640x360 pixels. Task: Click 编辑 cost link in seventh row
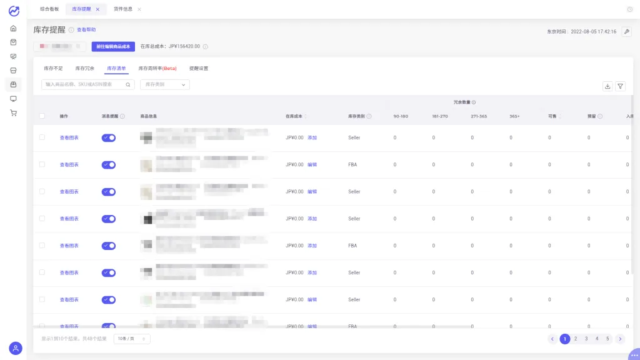(x=312, y=299)
